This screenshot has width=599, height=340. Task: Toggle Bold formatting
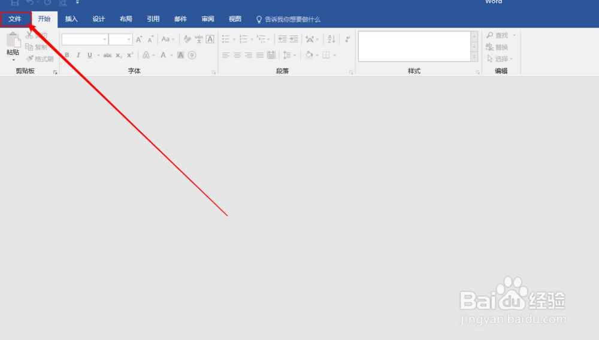click(67, 55)
